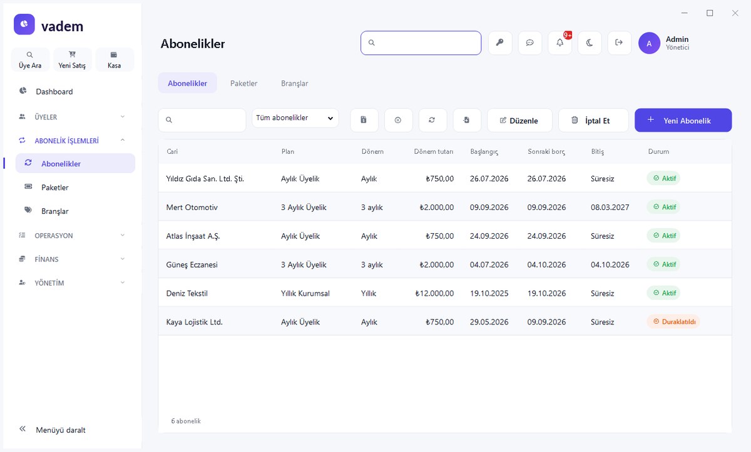
Task: Select the Güneş Eczanesi row
Action: tap(445, 264)
